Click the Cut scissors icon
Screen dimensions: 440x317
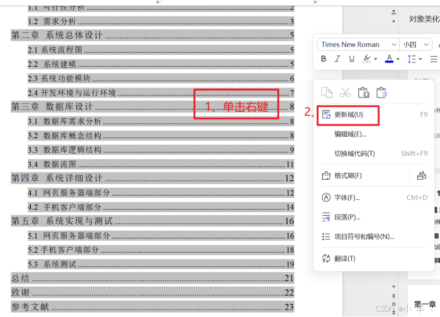tap(345, 92)
